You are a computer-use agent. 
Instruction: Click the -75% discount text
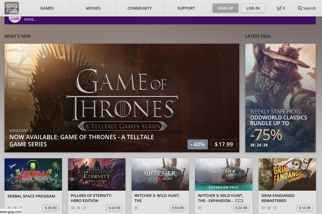tap(266, 135)
